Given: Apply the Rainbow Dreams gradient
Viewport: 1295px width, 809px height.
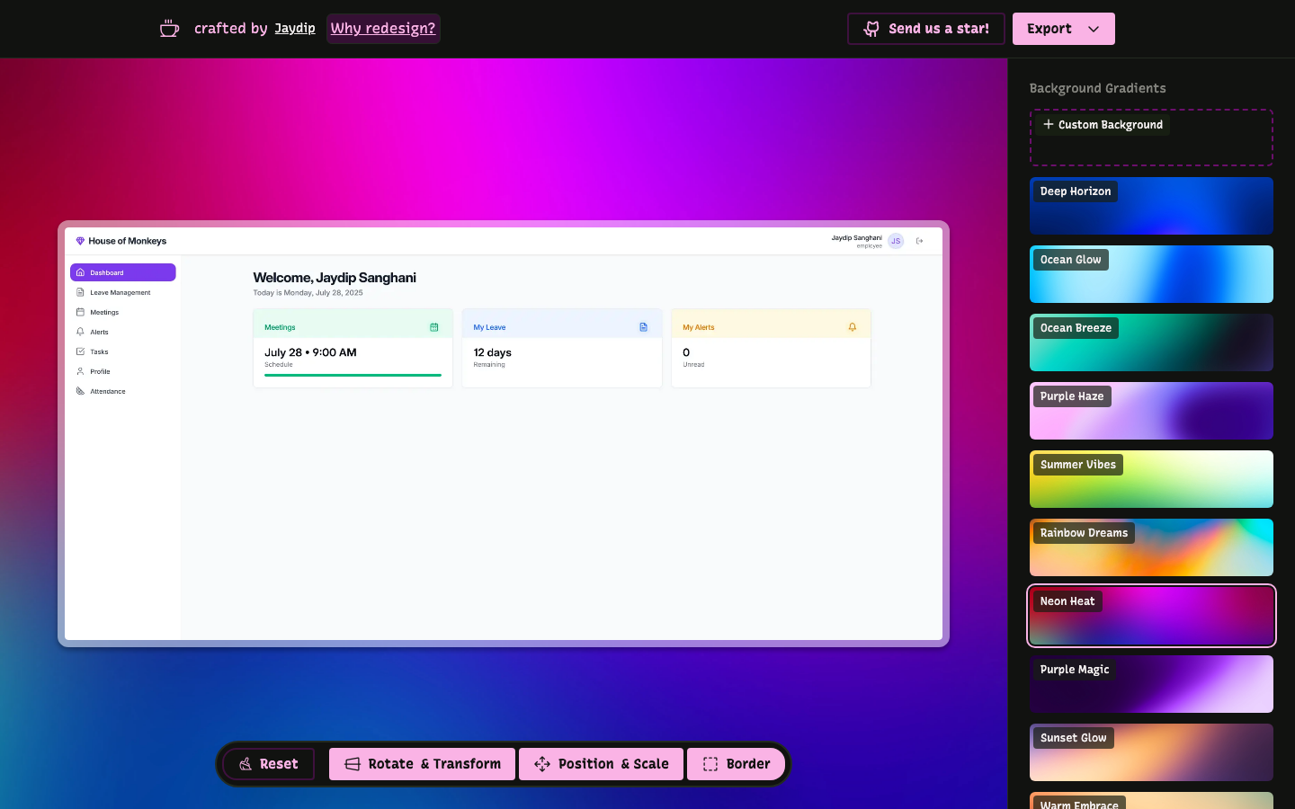Looking at the screenshot, I should (x=1151, y=547).
